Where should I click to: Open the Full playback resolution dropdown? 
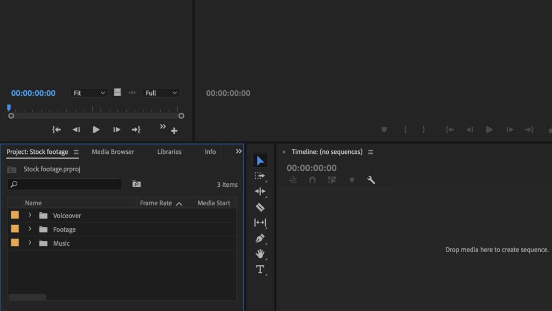click(x=161, y=93)
